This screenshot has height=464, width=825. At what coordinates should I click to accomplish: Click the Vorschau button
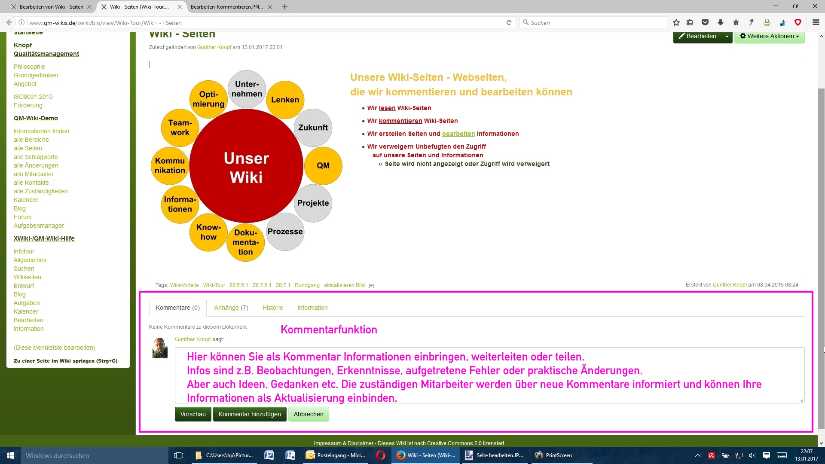coord(193,414)
